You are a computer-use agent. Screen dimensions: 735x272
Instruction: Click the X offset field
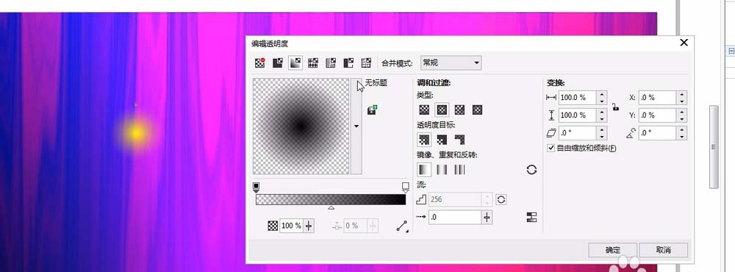pyautogui.click(x=658, y=98)
